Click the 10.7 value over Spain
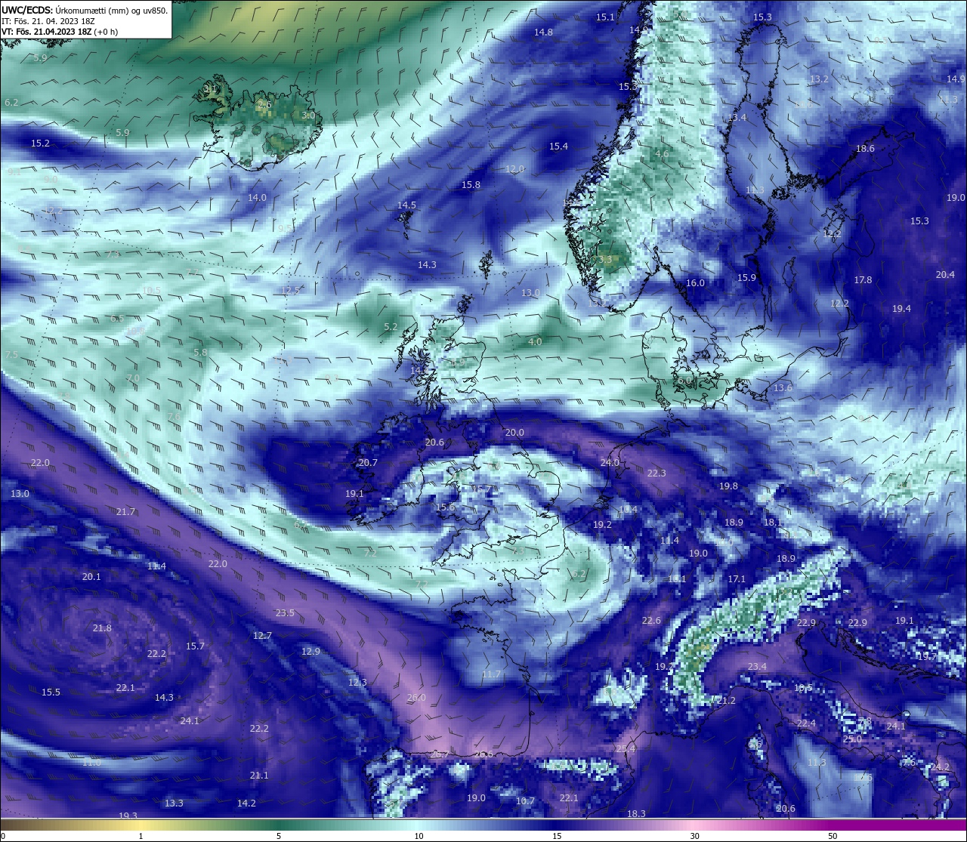The image size is (967, 842). pos(525,801)
